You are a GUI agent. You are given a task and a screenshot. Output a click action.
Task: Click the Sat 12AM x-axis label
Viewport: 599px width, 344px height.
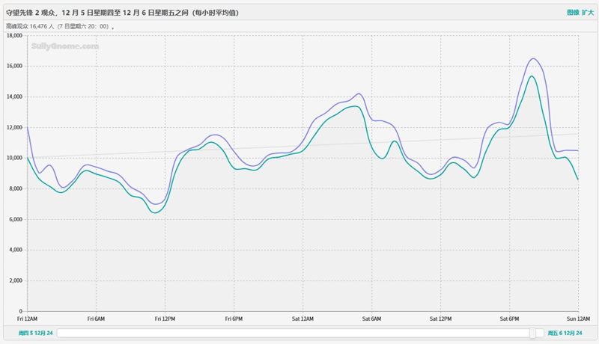[x=302, y=319]
